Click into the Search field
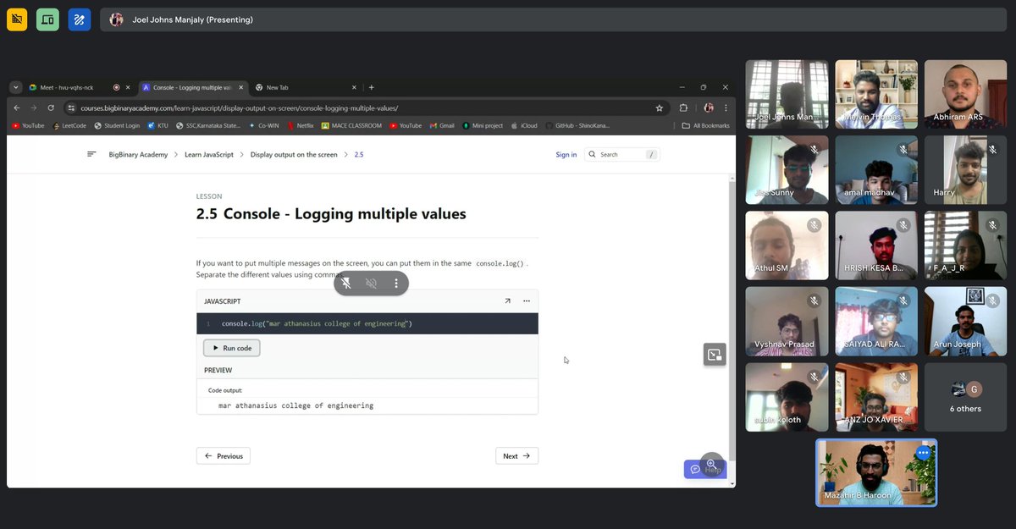The image size is (1016, 529). [x=621, y=154]
